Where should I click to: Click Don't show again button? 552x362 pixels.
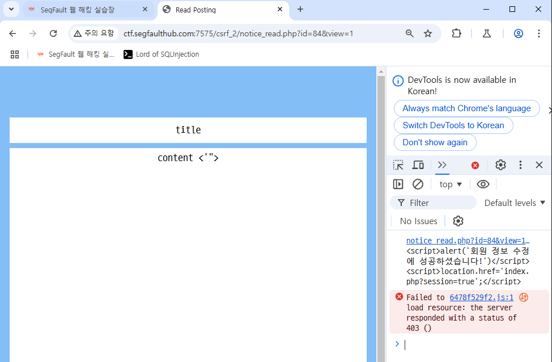click(435, 142)
